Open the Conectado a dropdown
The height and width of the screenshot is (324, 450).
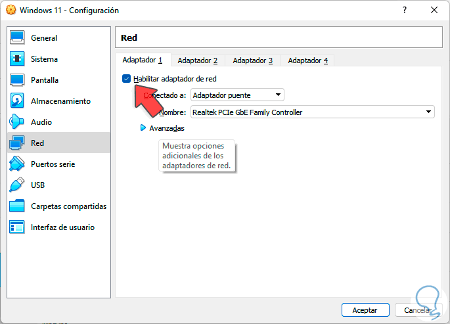[x=237, y=95]
